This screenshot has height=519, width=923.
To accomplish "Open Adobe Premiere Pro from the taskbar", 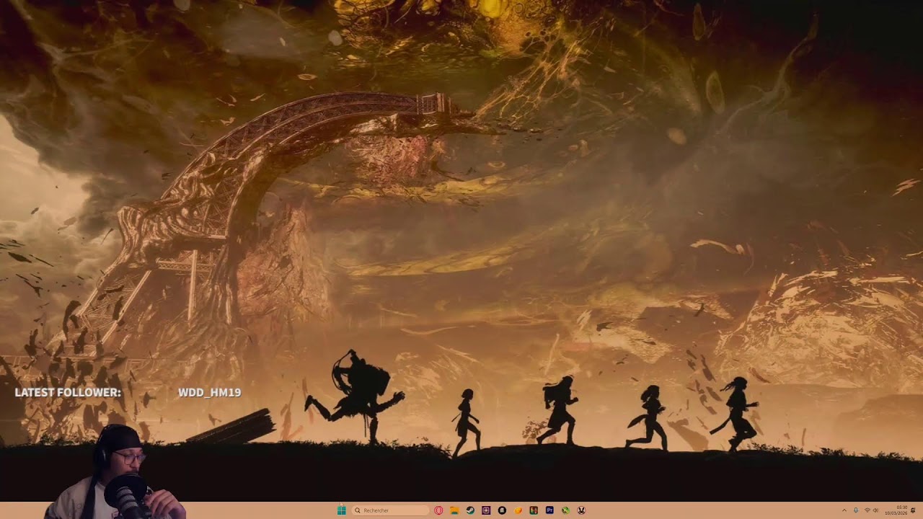I will pyautogui.click(x=549, y=510).
